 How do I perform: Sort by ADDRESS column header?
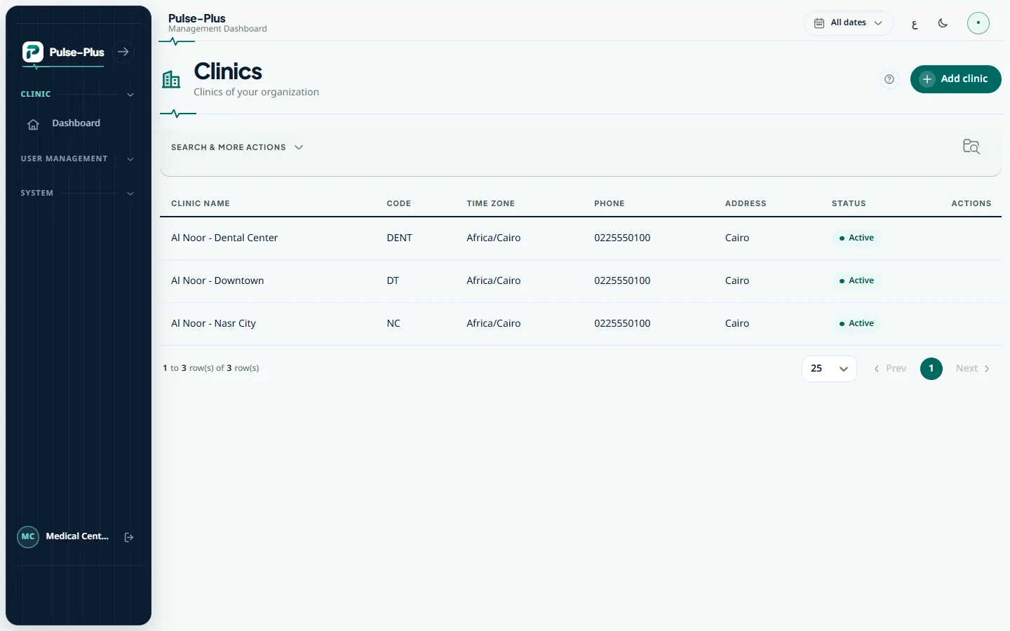click(x=746, y=204)
